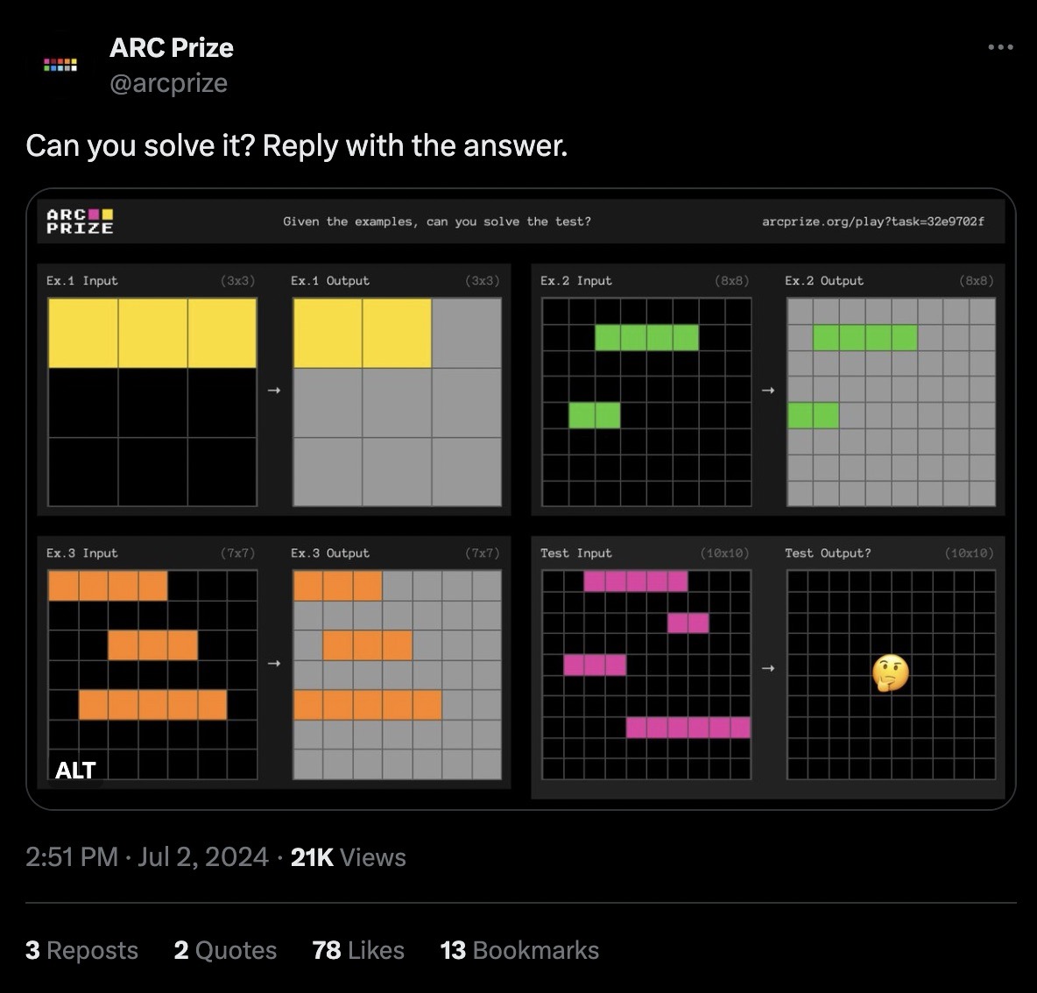This screenshot has width=1037, height=993.
Task: Click the ALT badge on the image
Action: (75, 771)
